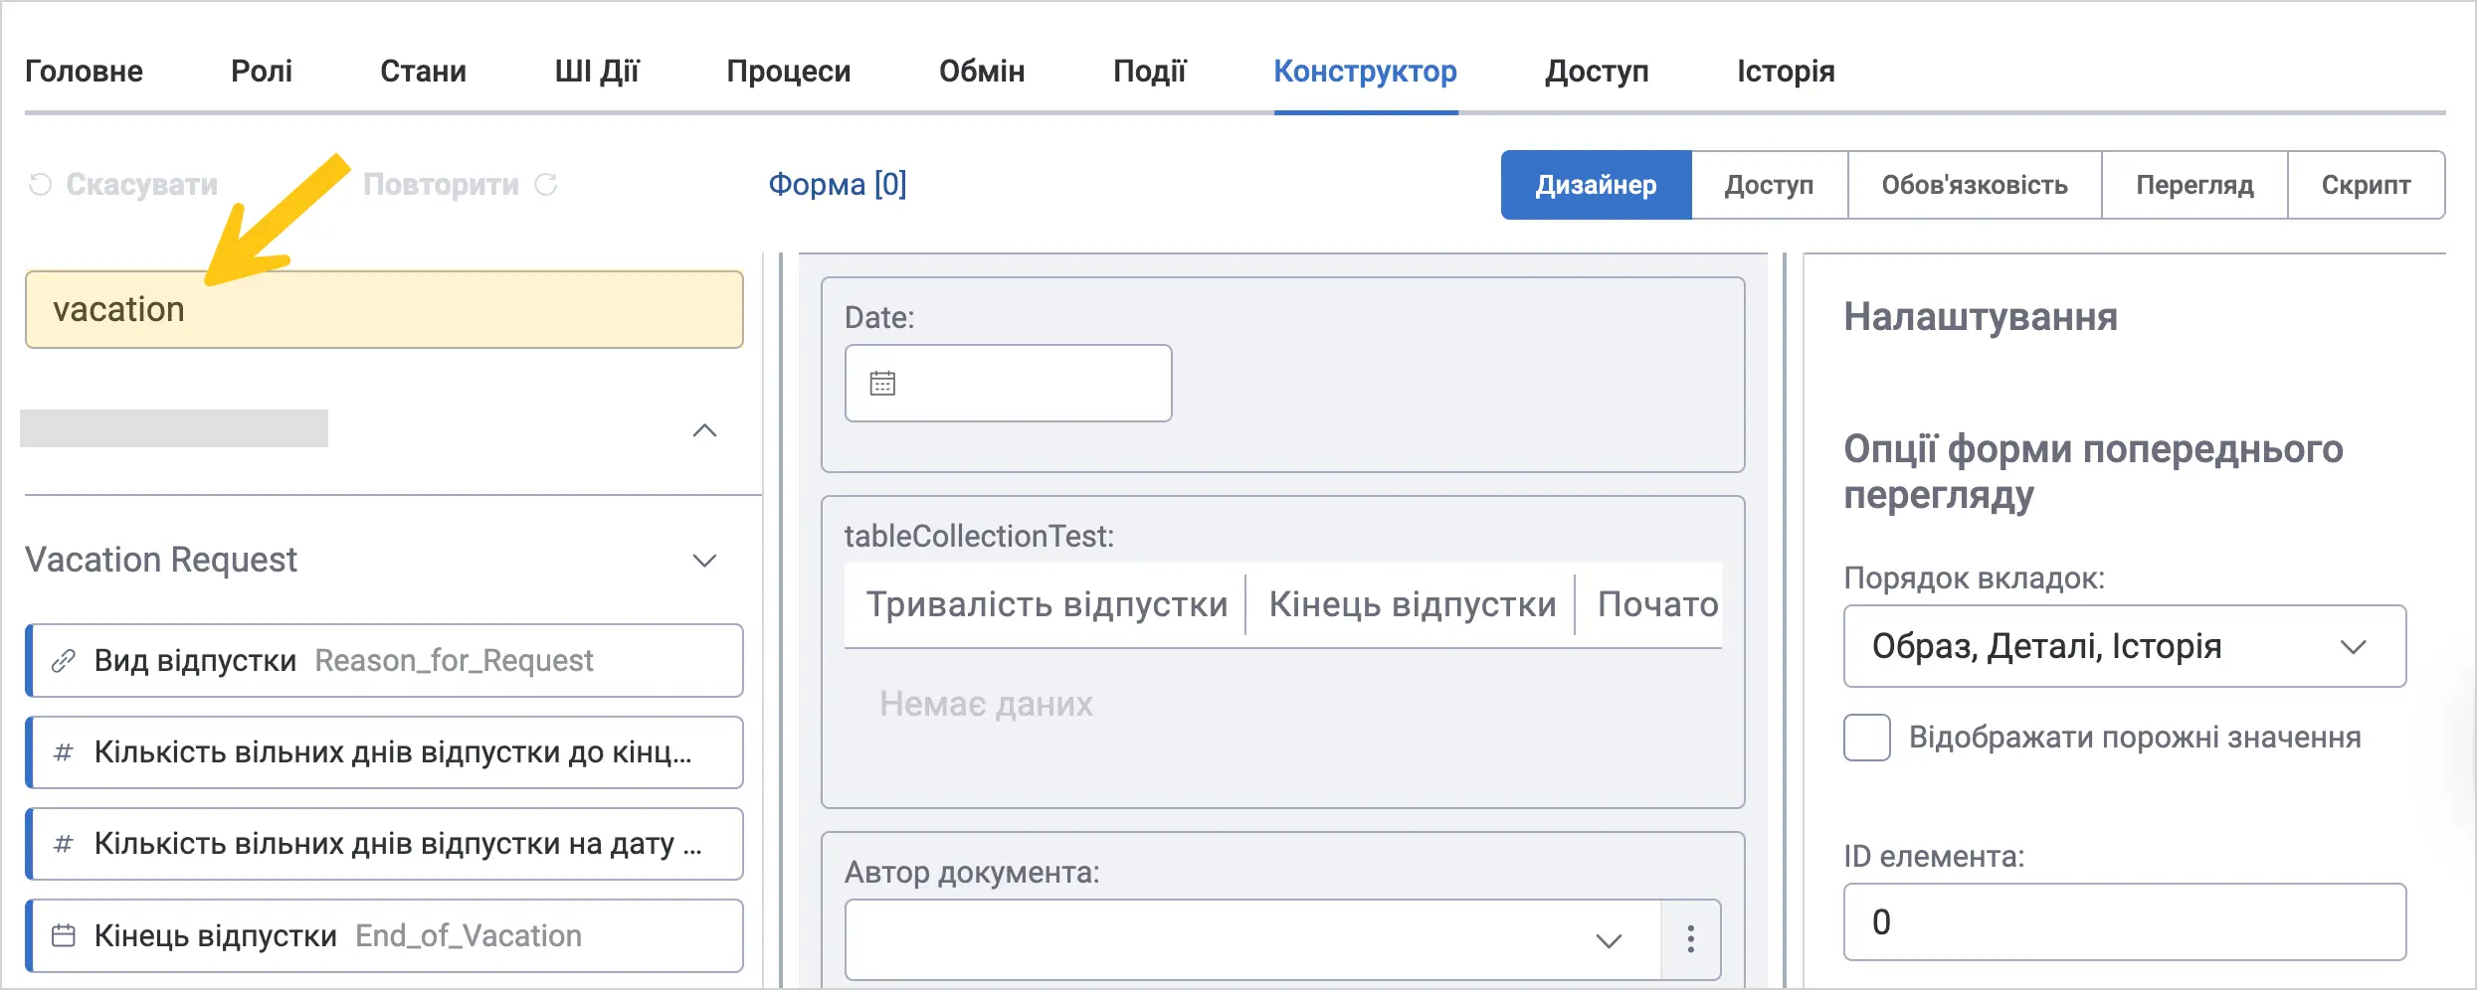Go to the Процеси tab
The width and height of the screenshot is (2477, 990).
pyautogui.click(x=789, y=71)
